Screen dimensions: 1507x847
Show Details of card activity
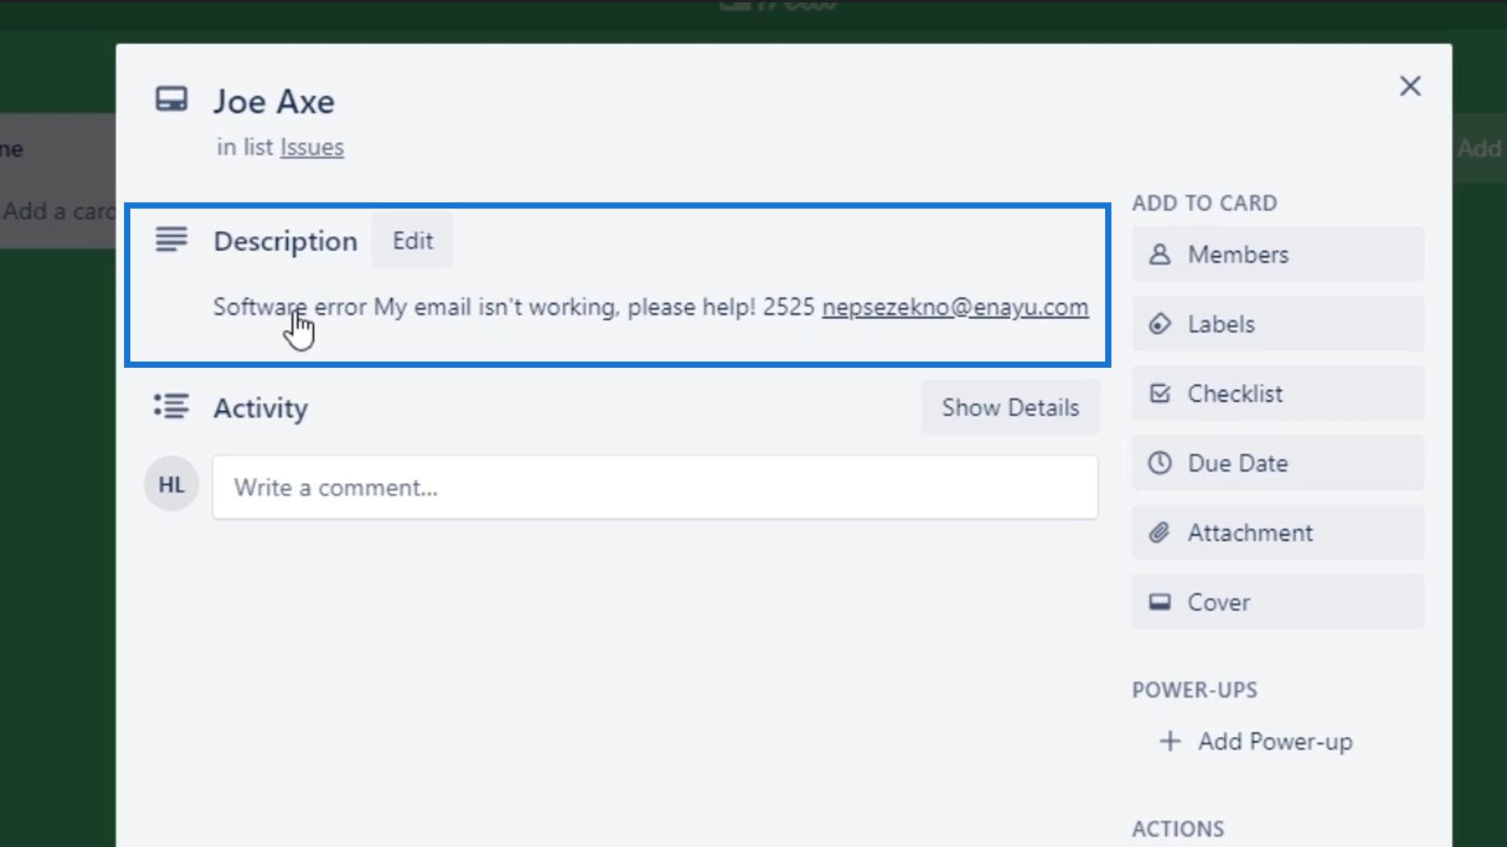click(x=1010, y=408)
